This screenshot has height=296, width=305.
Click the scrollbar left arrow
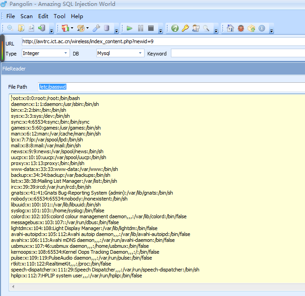click(x=13, y=286)
